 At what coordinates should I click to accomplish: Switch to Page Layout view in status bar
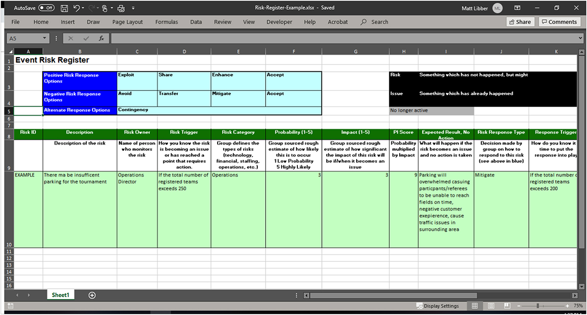[x=491, y=306]
